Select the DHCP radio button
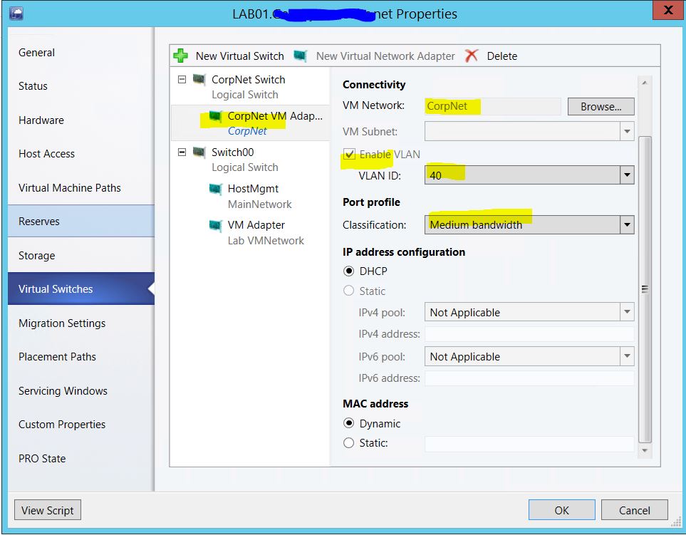Screen dimensions: 686x535 tap(349, 271)
